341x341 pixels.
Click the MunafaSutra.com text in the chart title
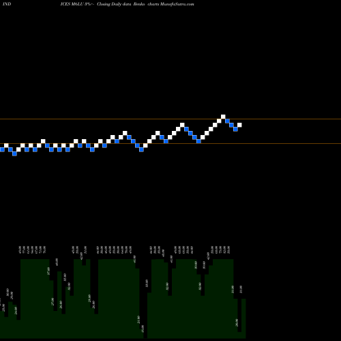coord(177,4)
